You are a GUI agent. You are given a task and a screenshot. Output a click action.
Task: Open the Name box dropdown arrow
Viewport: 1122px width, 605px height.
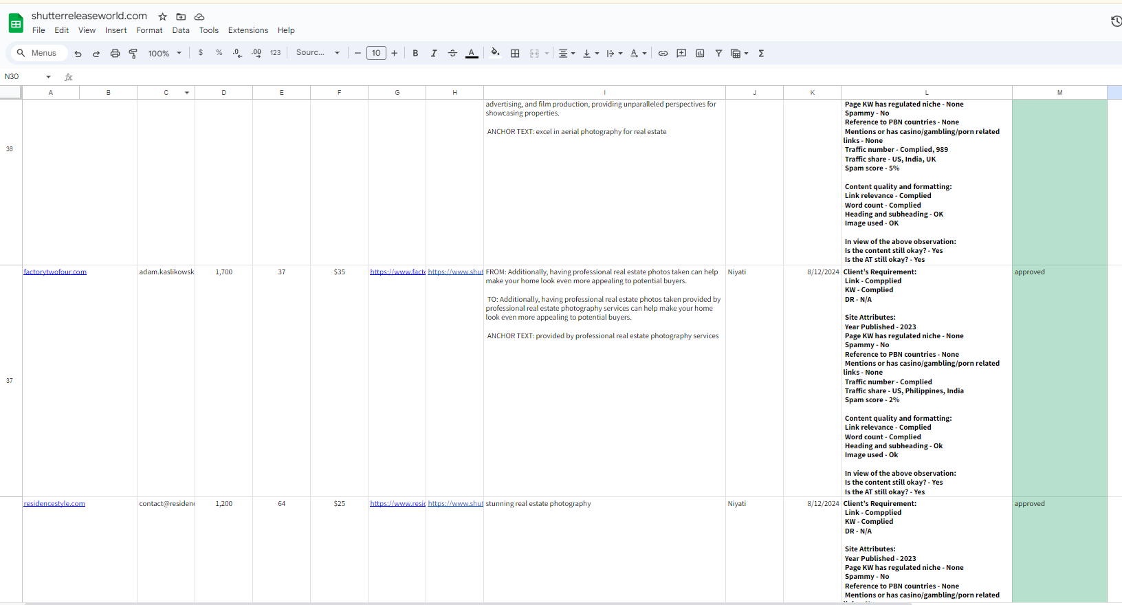coord(48,76)
